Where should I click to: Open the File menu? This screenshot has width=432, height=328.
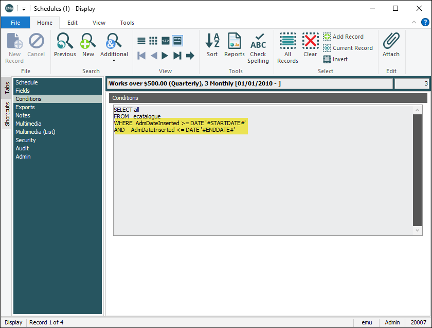[x=15, y=23]
